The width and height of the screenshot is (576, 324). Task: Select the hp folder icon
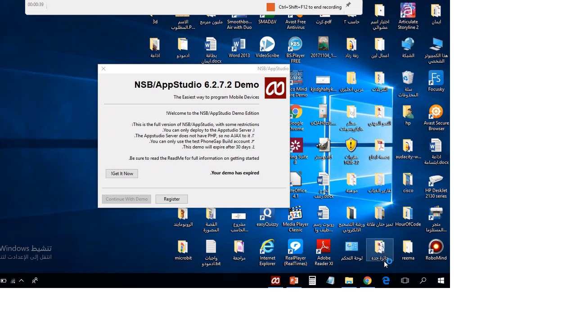408,115
